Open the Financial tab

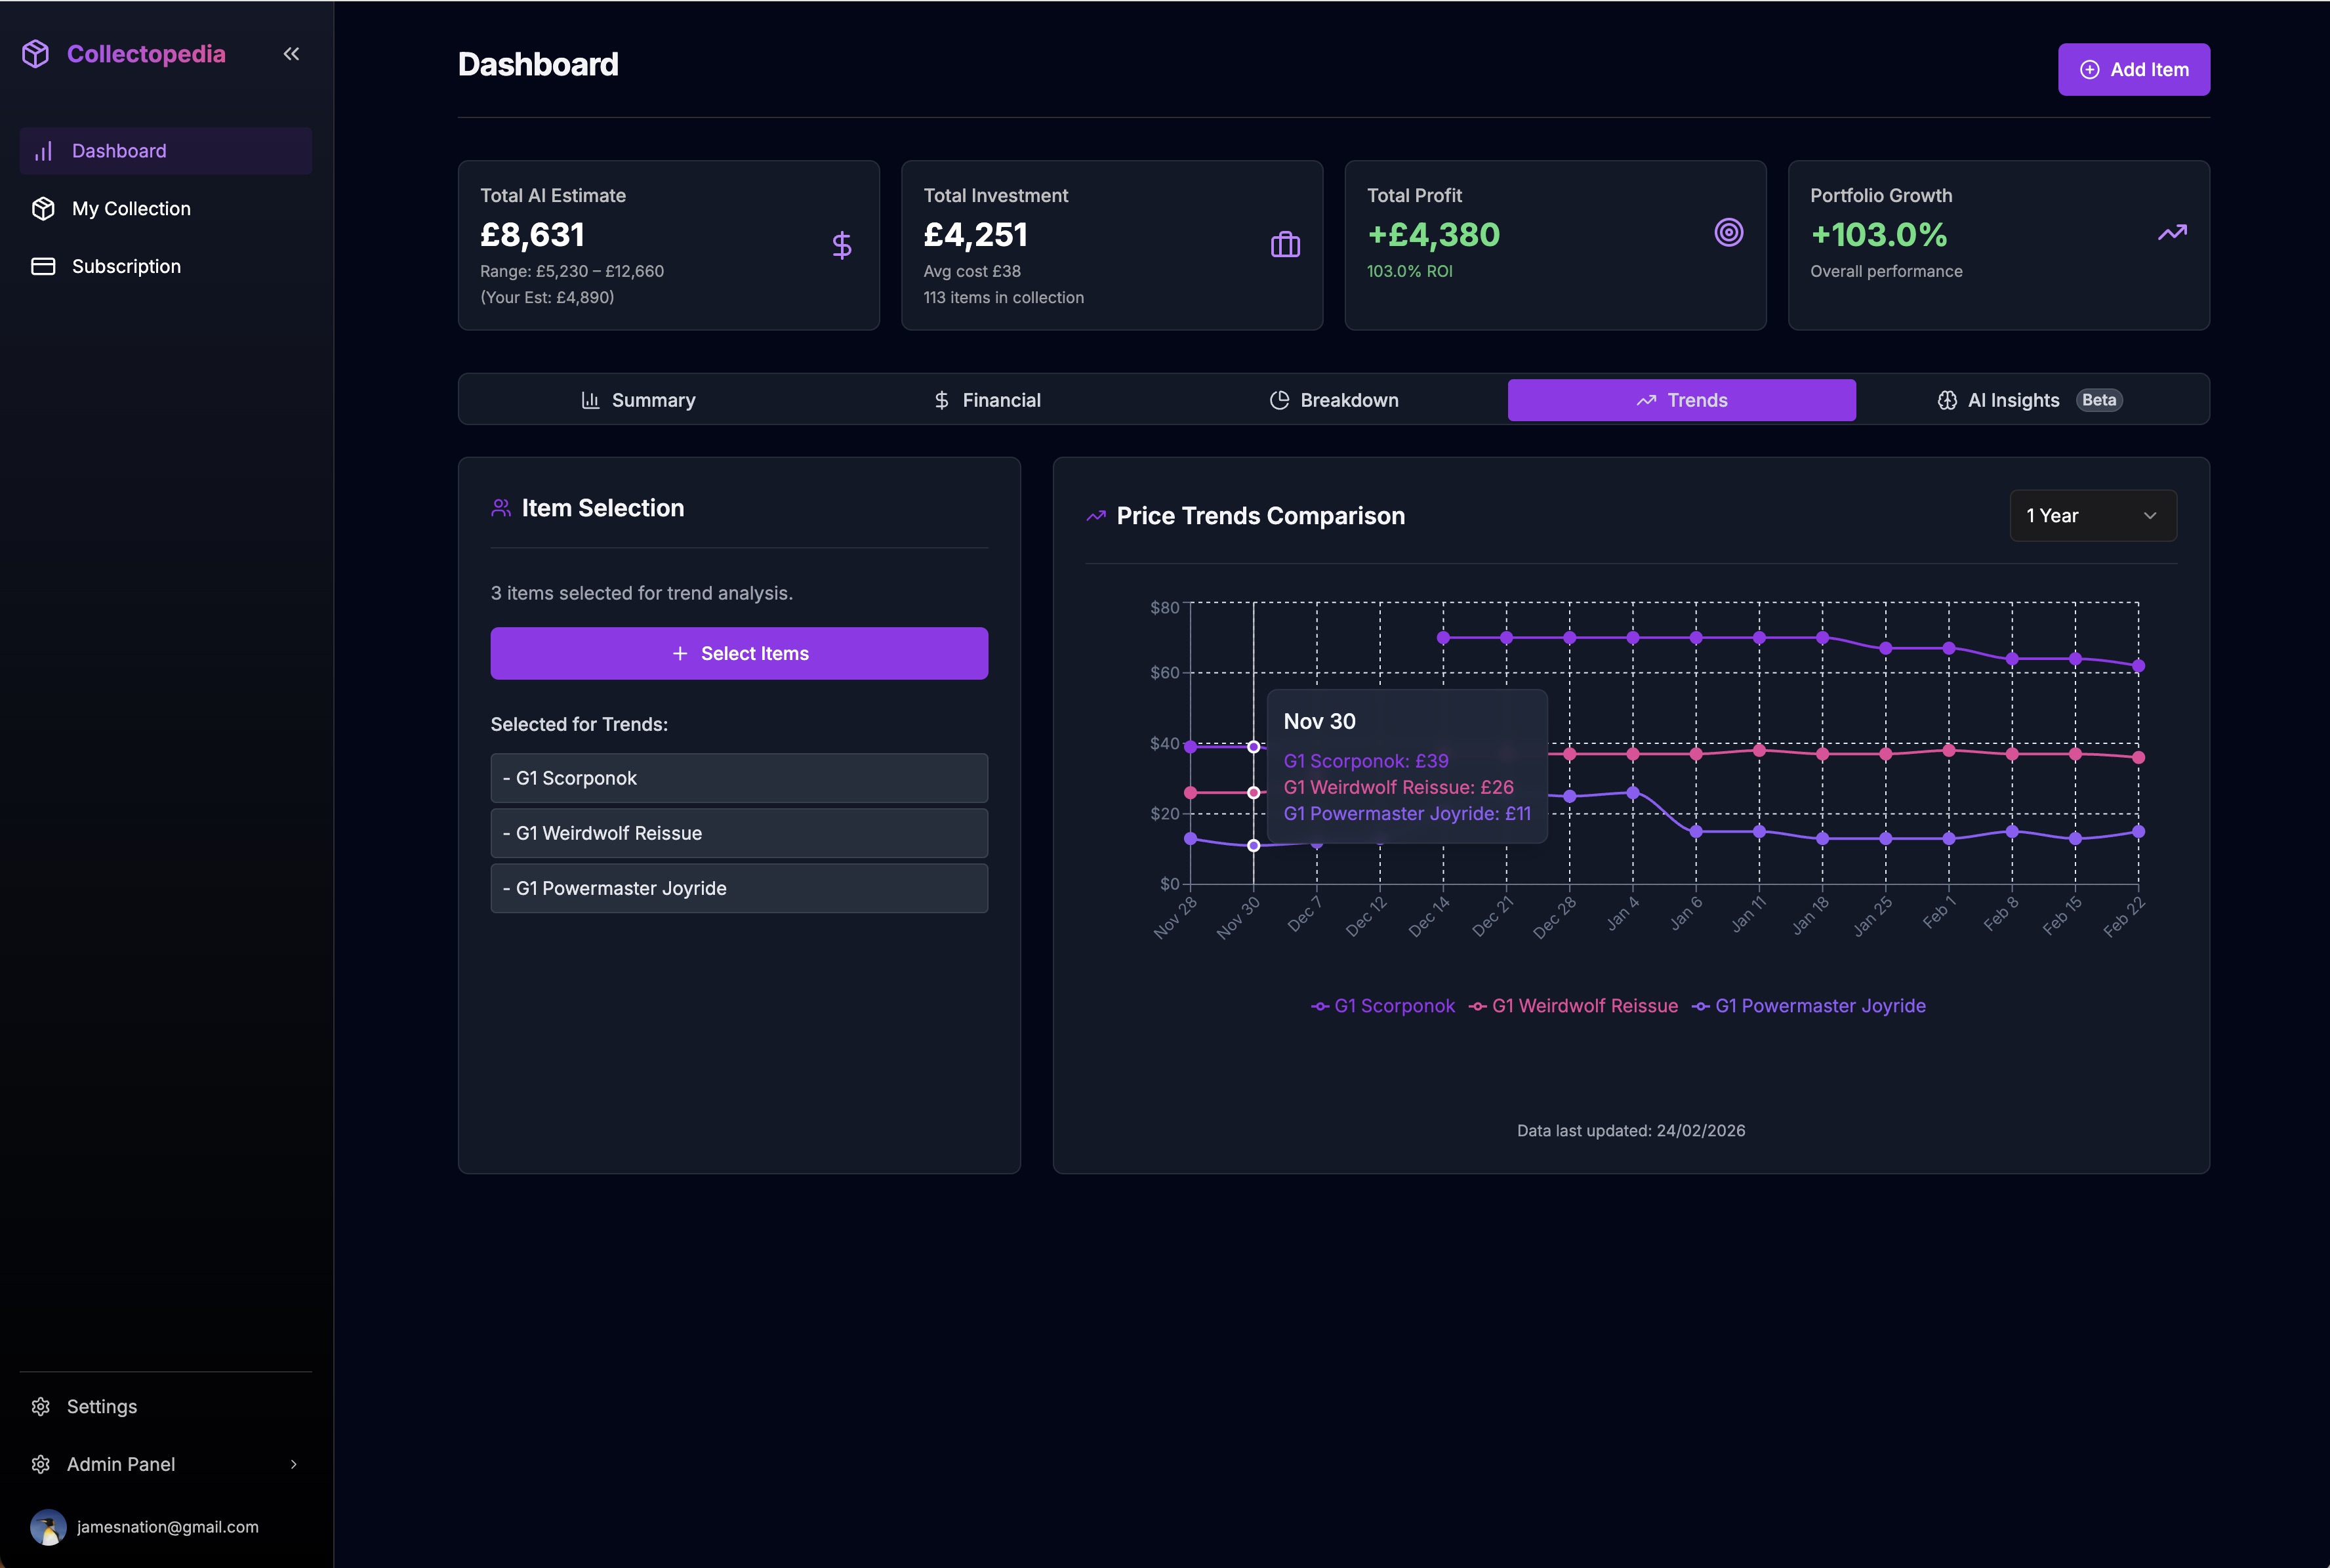[x=988, y=399]
